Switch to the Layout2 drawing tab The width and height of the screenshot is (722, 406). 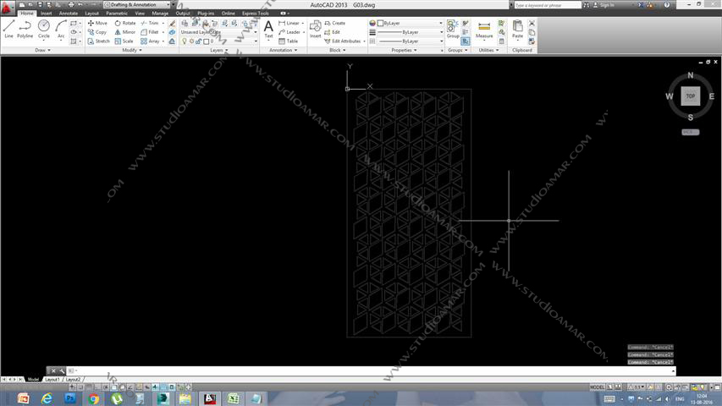tap(73, 379)
